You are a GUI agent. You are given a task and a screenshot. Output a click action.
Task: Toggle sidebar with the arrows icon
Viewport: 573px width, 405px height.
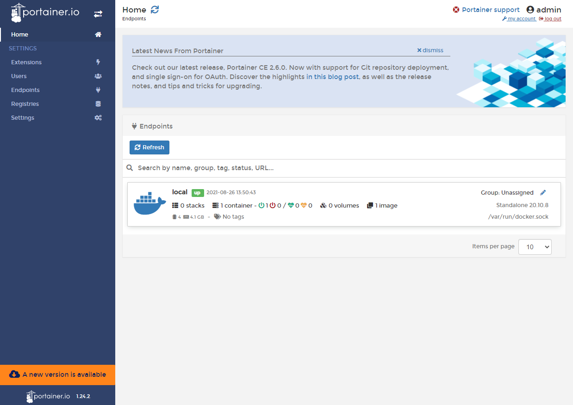point(98,14)
